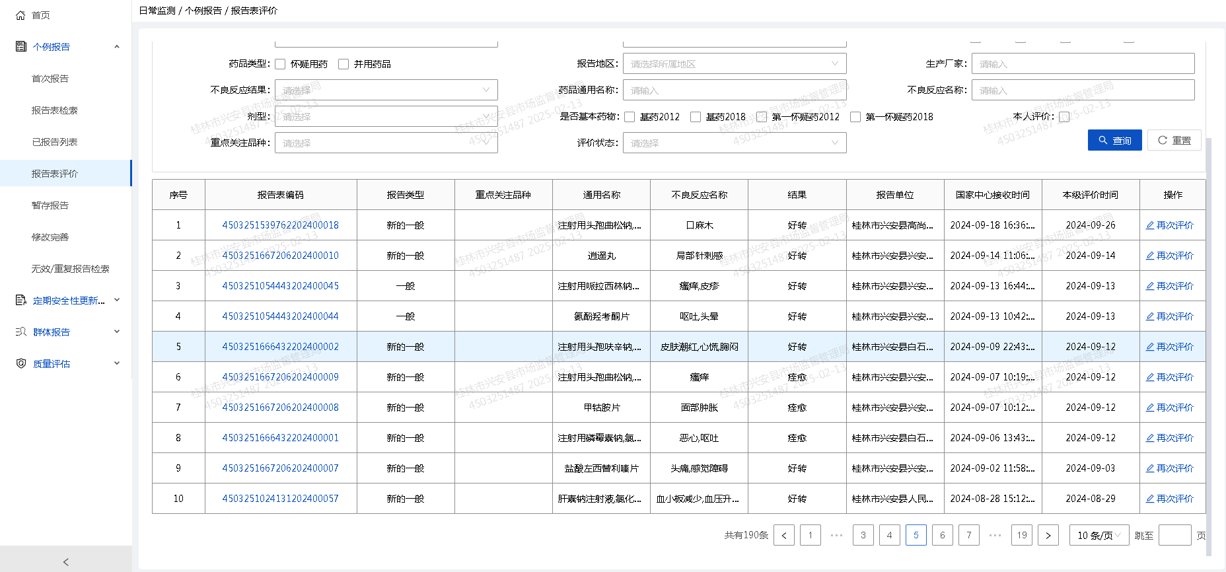The height and width of the screenshot is (572, 1226).
Task: Click the 个例报告 document icon
Action: click(20, 46)
